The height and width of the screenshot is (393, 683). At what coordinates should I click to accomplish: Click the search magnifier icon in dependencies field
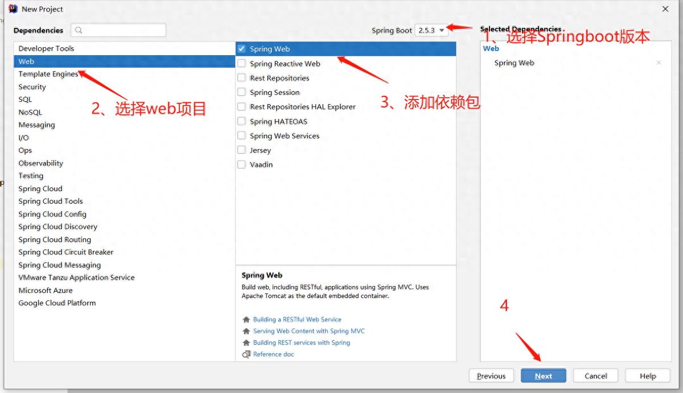pos(79,30)
